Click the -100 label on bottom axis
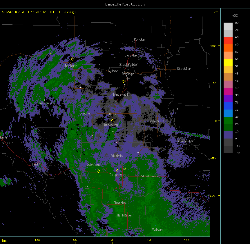 [36, 240]
